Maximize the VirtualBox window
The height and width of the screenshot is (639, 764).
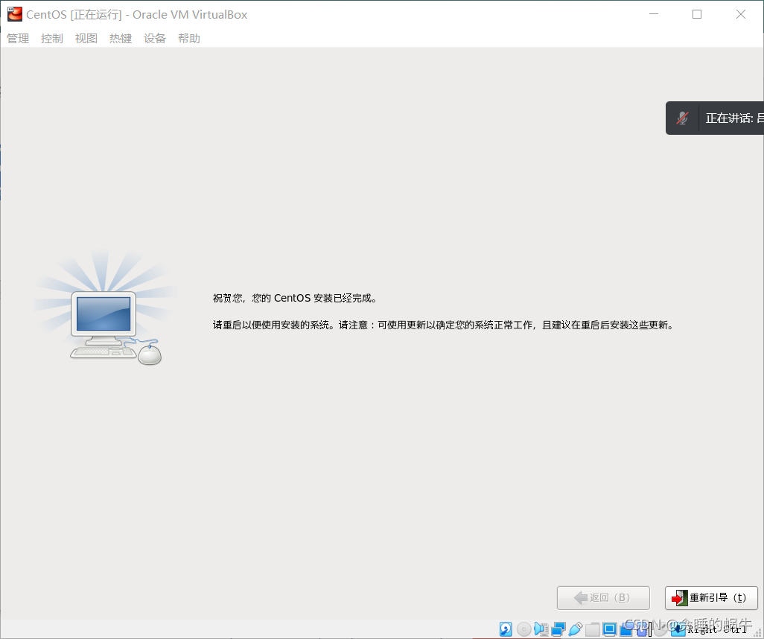coord(697,14)
